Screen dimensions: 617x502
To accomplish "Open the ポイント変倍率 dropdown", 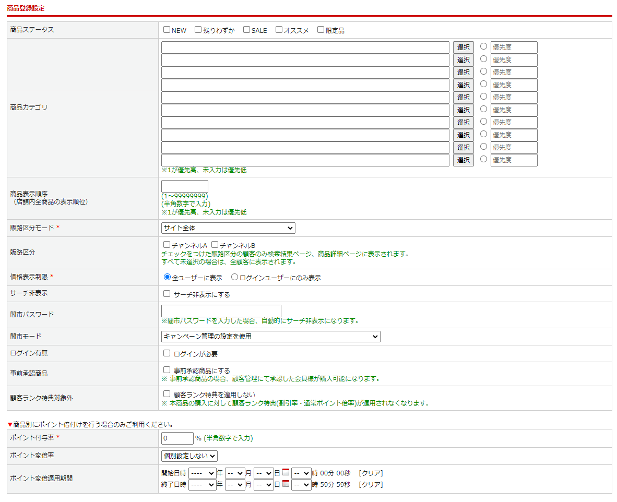I will [x=189, y=456].
